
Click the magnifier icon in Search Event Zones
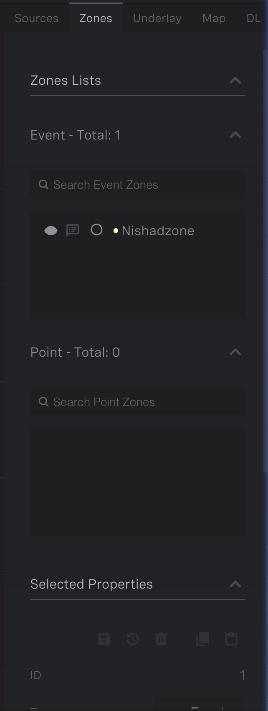43,184
